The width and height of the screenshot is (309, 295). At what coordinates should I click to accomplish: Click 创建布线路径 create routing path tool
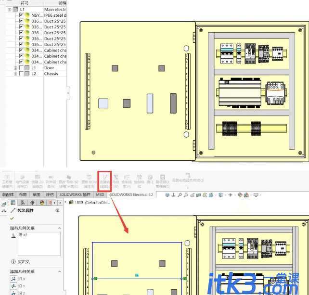[x=104, y=181]
